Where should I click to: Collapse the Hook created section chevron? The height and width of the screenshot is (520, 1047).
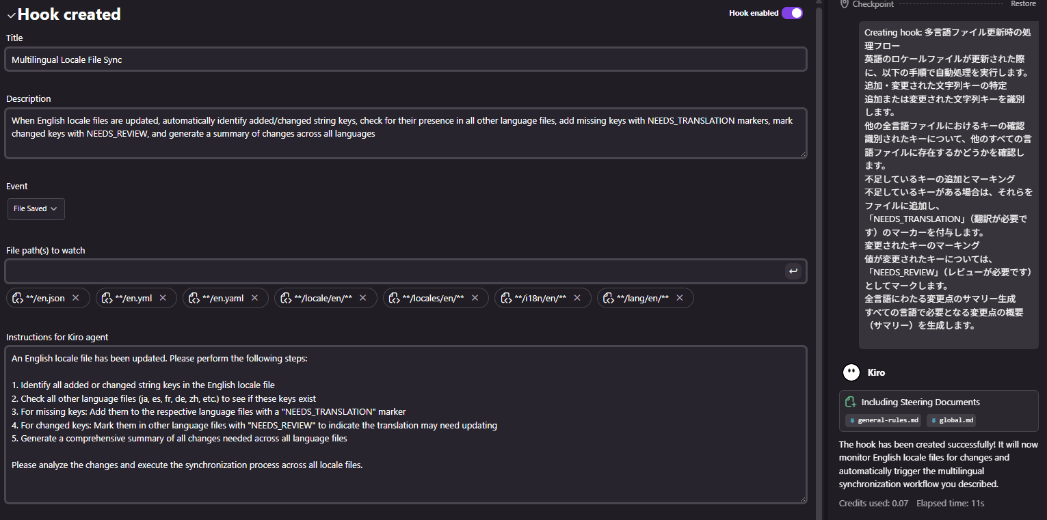coord(11,15)
